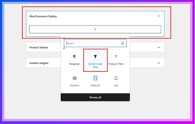195x124 pixels.
Task: Click the WooCommerce Sidebar title
Action: (43, 16)
